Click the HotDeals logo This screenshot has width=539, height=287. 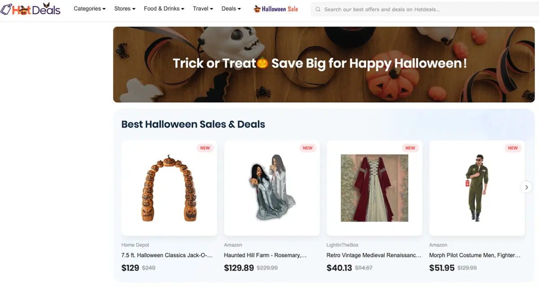(x=31, y=9)
